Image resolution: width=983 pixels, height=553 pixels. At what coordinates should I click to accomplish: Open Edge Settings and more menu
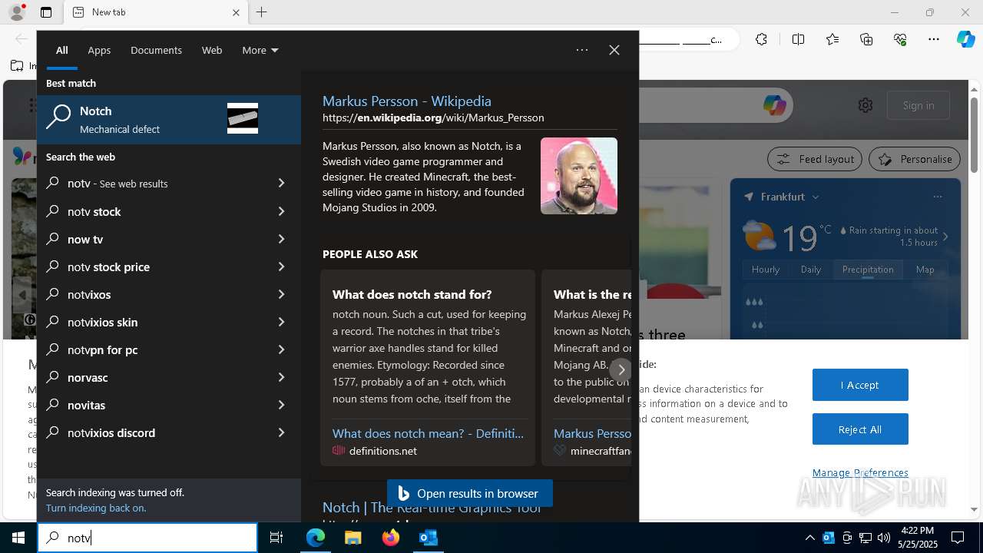click(x=934, y=39)
